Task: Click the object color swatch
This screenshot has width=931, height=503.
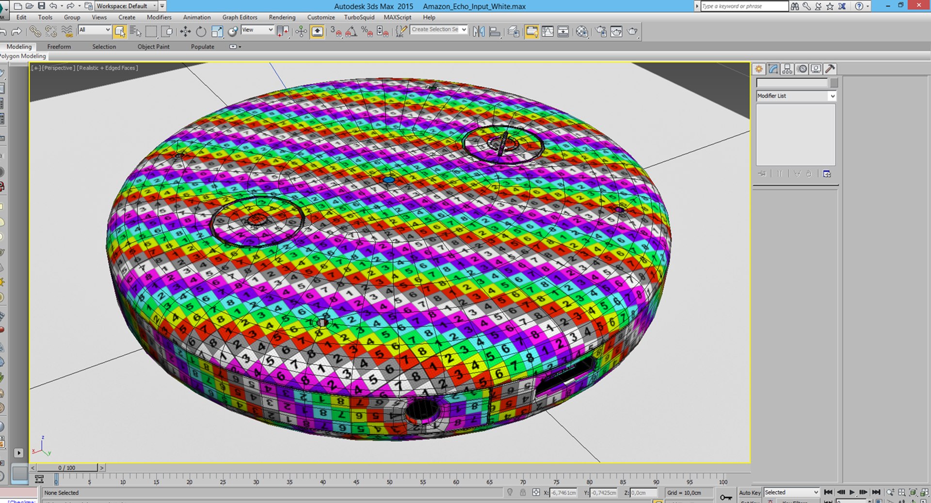Action: coord(834,83)
